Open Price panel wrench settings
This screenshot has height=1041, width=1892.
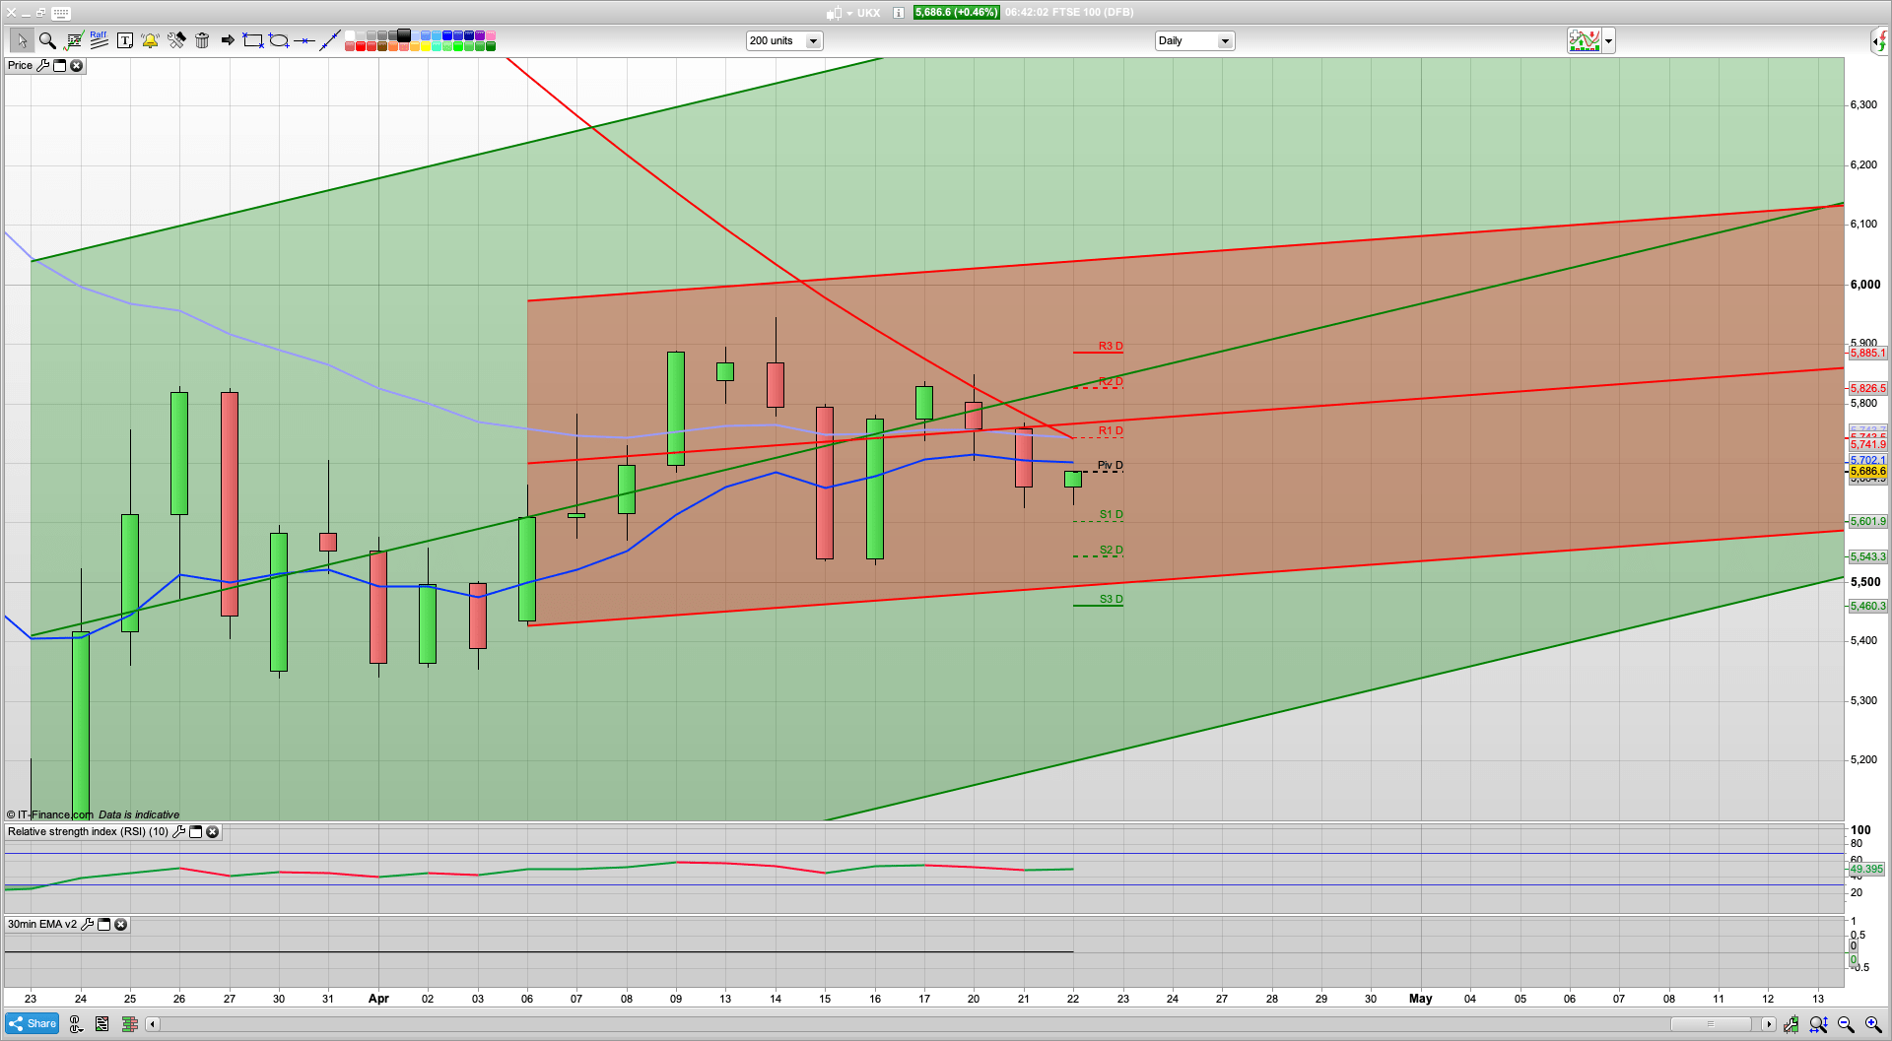tap(42, 66)
